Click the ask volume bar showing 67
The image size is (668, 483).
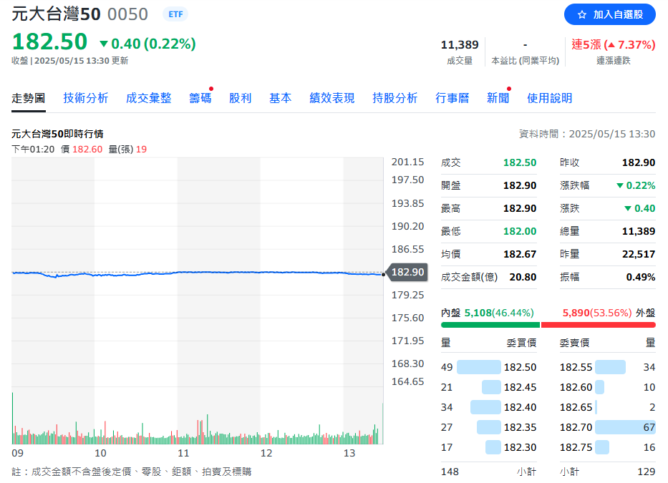click(x=625, y=427)
